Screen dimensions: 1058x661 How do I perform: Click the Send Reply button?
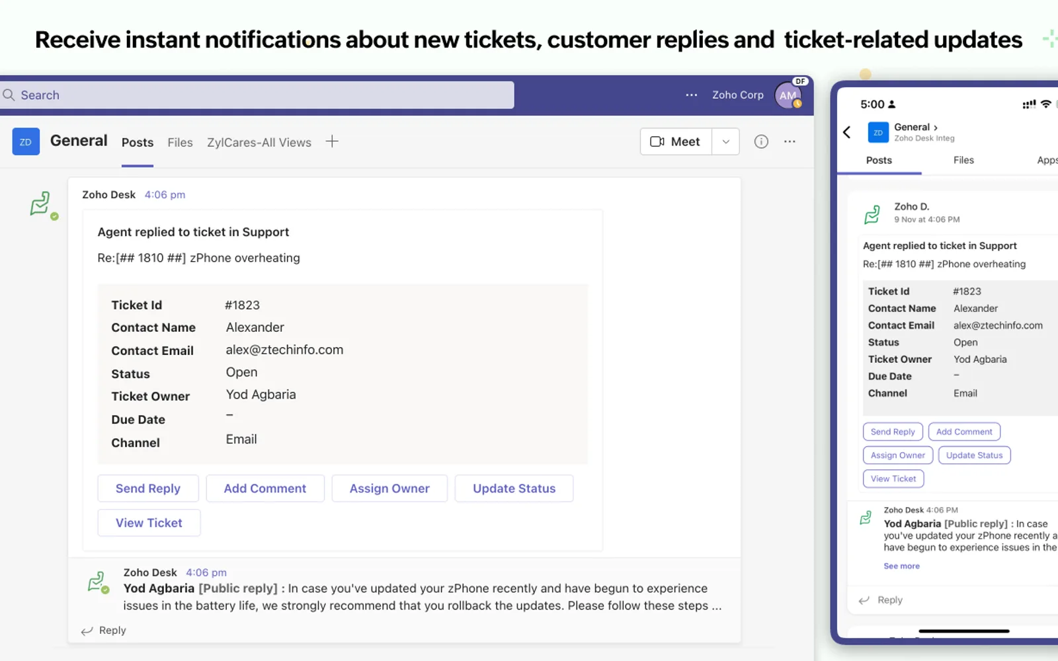point(148,488)
